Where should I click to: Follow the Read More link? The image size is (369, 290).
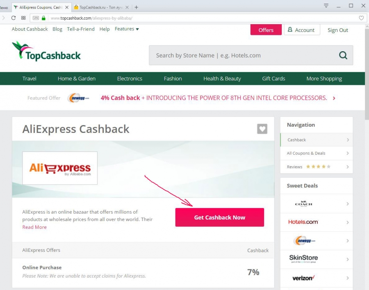point(34,227)
